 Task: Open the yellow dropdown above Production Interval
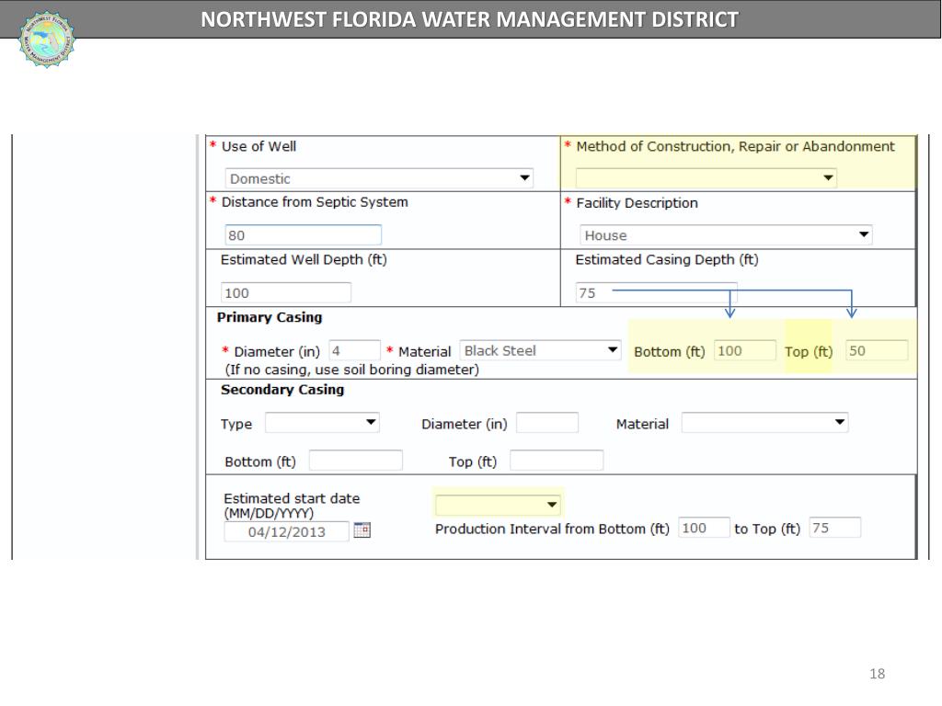[498, 505]
